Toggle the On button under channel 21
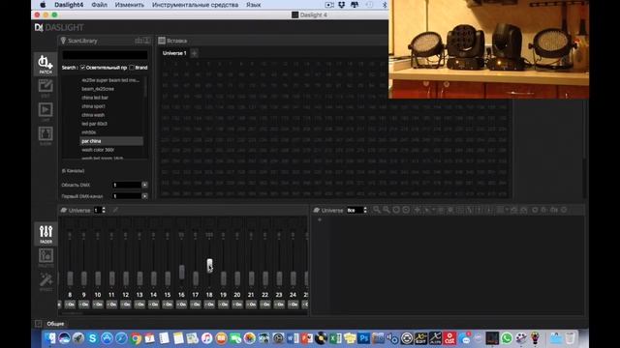This screenshot has width=620, height=348. (251, 304)
